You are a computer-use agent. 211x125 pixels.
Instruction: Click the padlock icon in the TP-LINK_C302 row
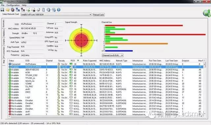point(59,75)
